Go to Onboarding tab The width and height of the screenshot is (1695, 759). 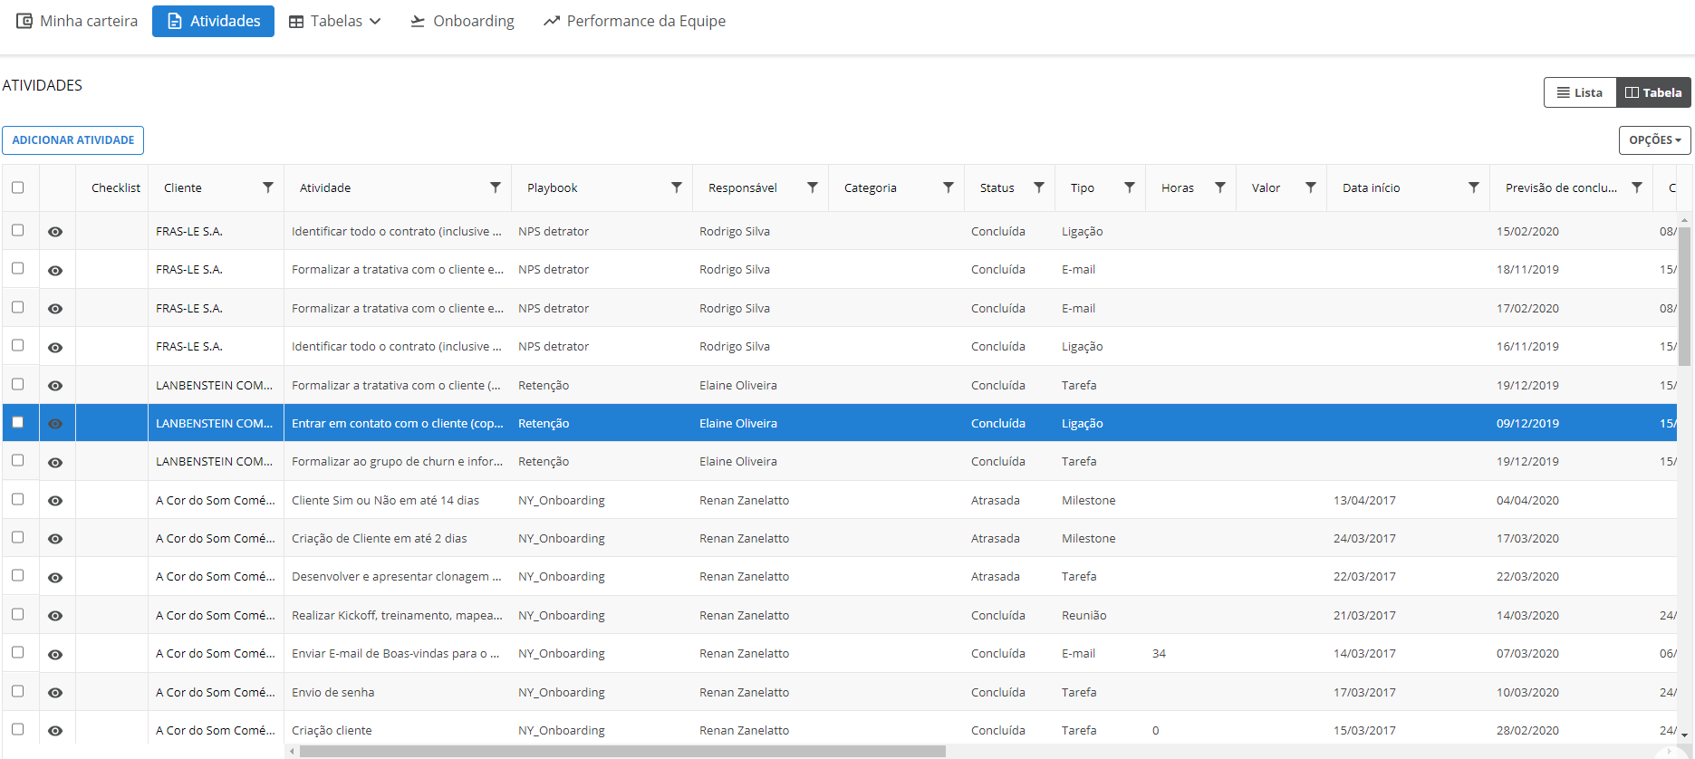tap(462, 21)
